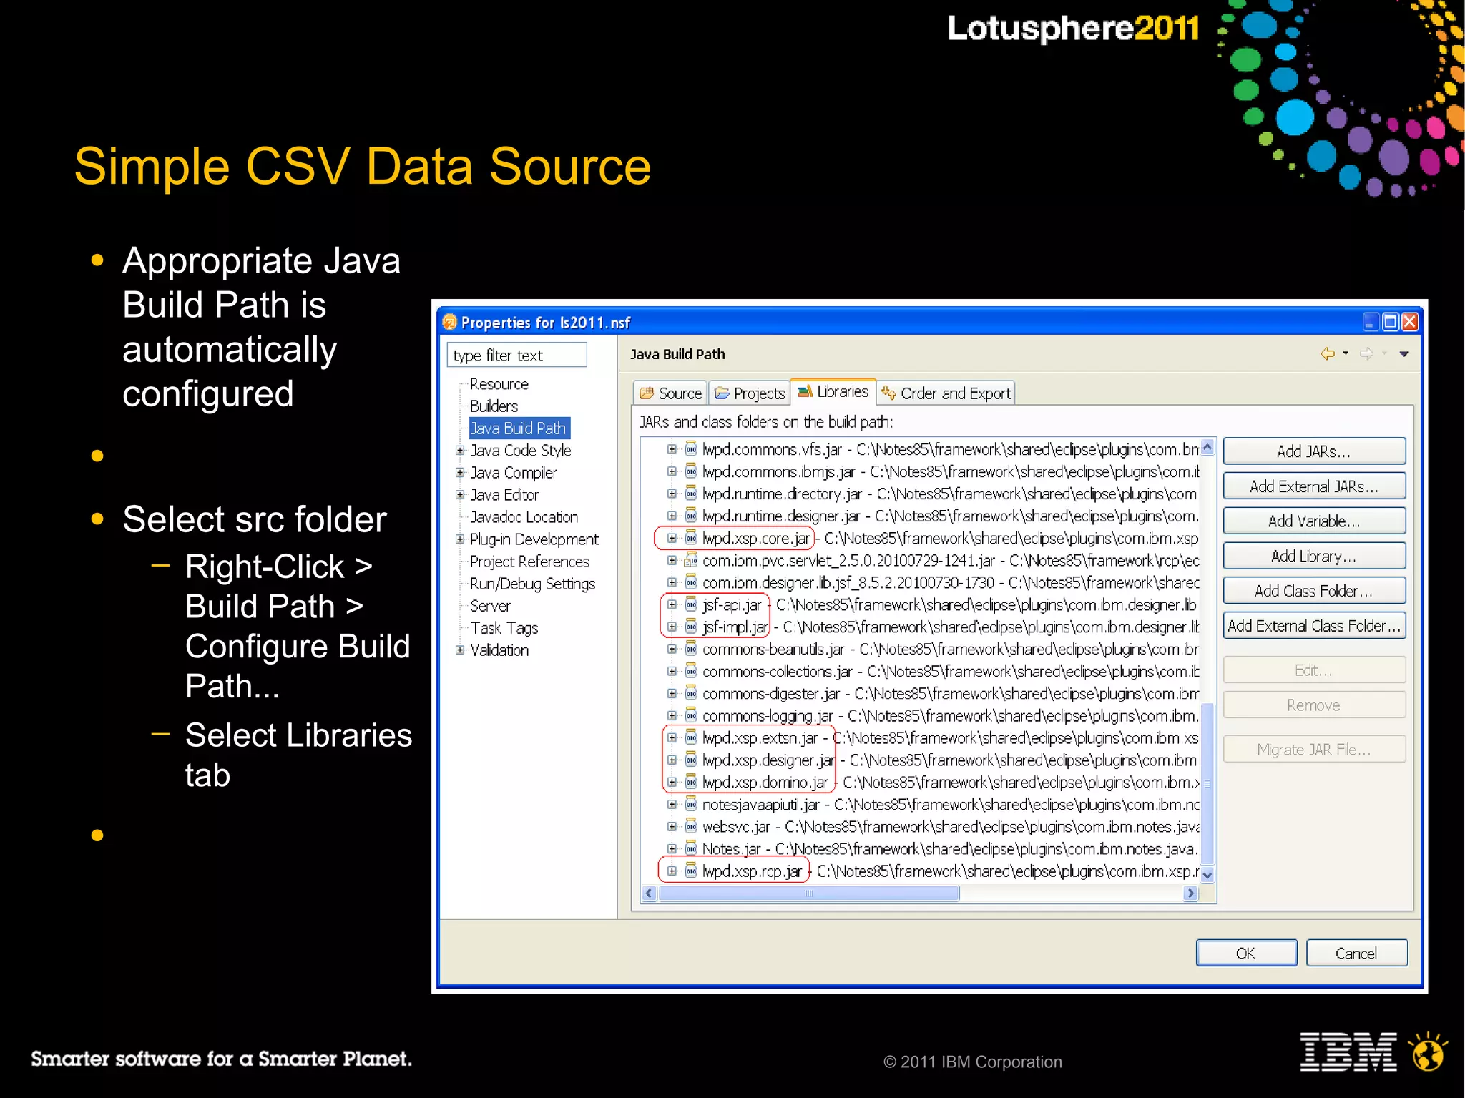Expand the Plug-in Development tree node
This screenshot has width=1465, height=1098.
pyautogui.click(x=460, y=539)
